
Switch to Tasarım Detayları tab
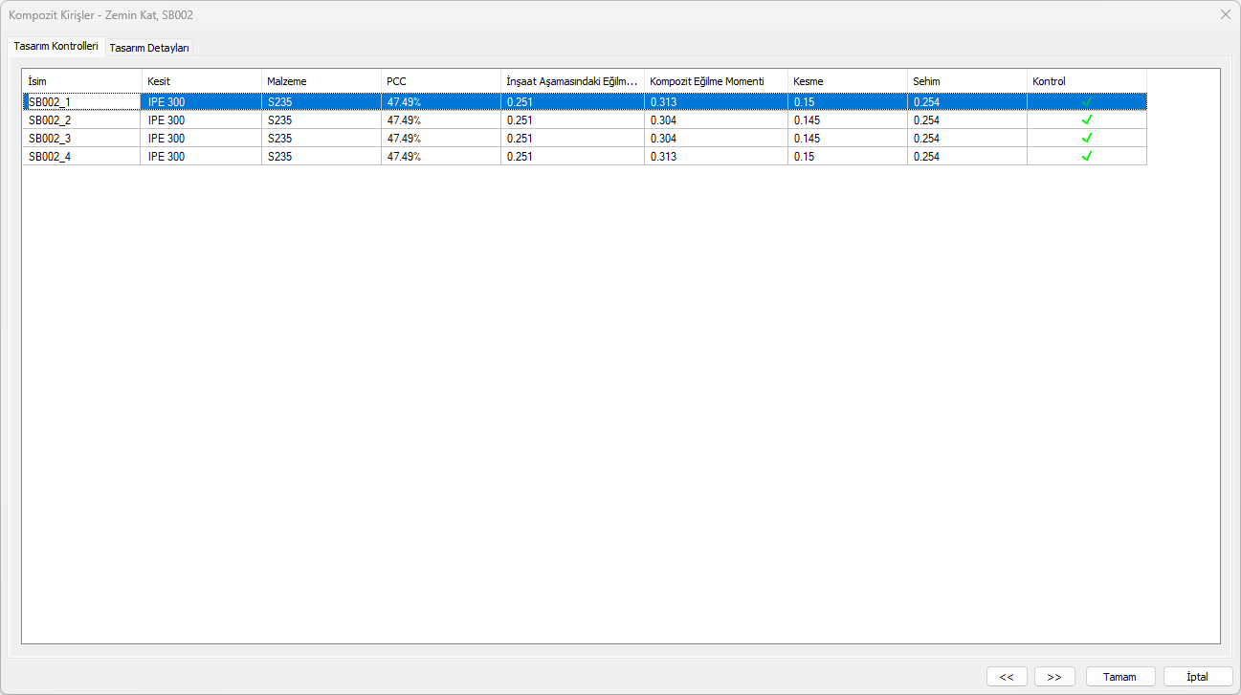pyautogui.click(x=149, y=48)
